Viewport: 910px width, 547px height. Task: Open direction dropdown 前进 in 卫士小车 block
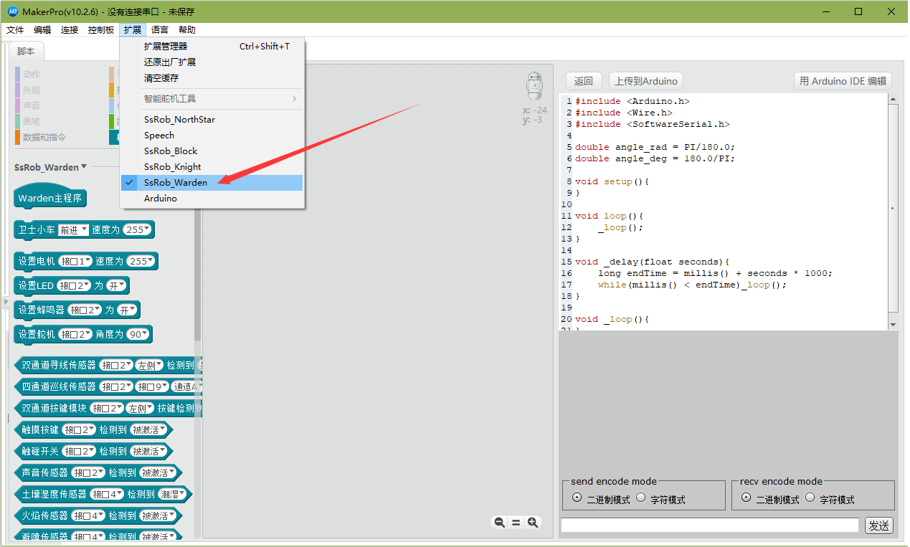(x=73, y=229)
